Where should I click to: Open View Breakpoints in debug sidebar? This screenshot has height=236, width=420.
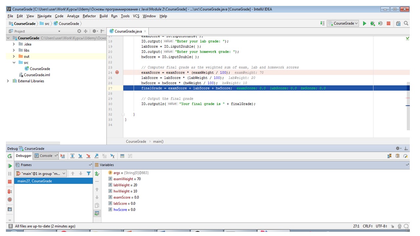[x=10, y=191]
